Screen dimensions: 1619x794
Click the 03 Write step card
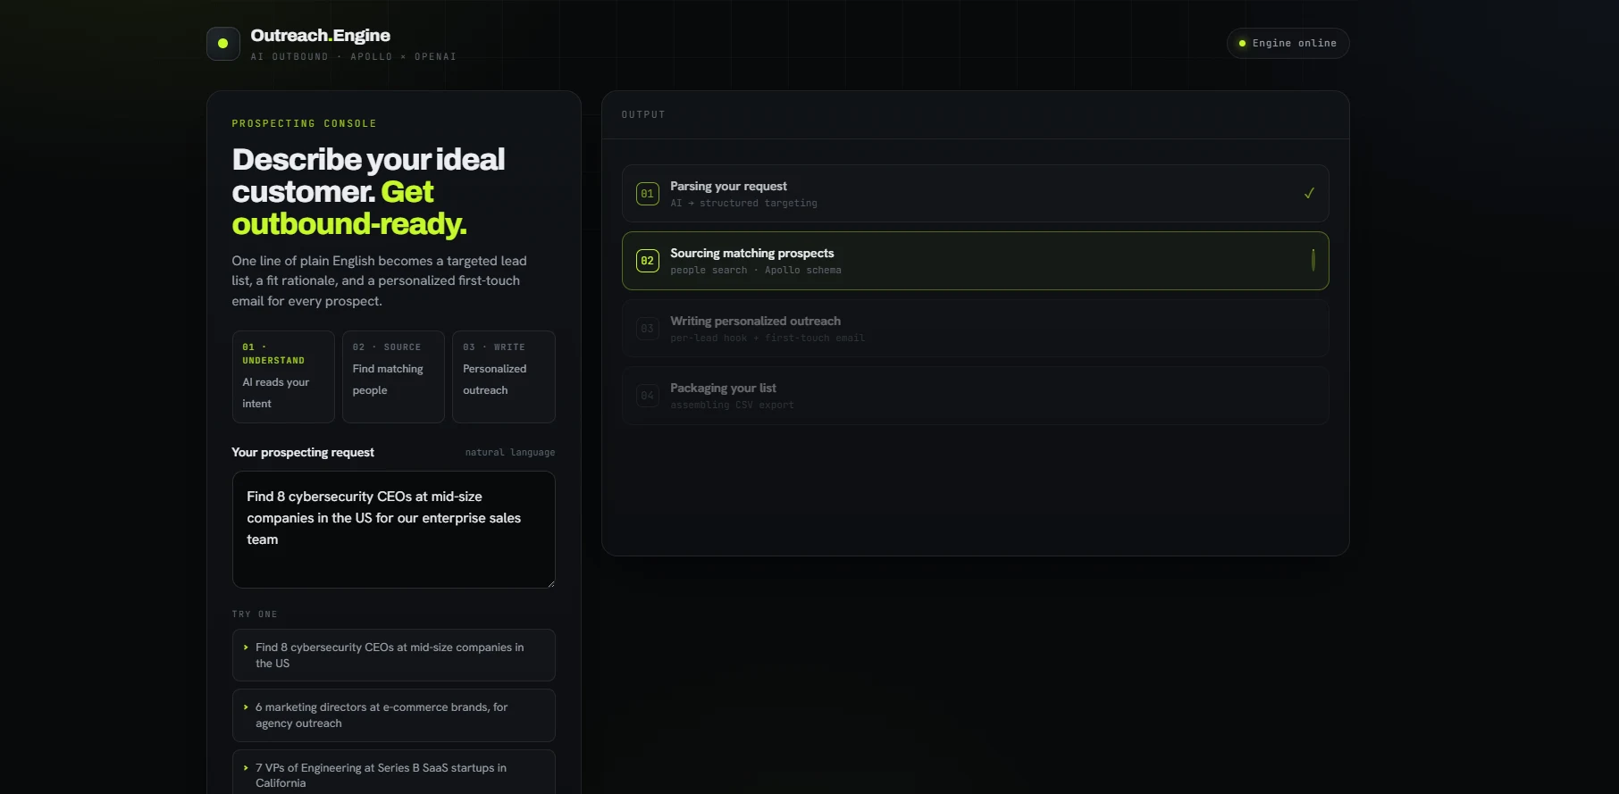[x=503, y=377]
